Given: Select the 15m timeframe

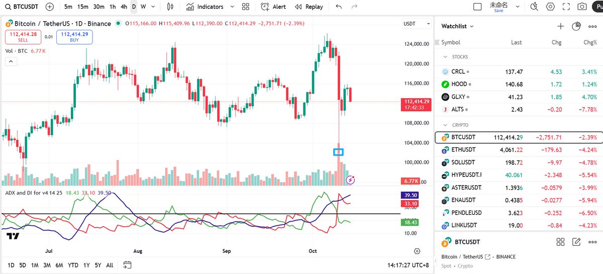Looking at the screenshot, I should point(83,7).
